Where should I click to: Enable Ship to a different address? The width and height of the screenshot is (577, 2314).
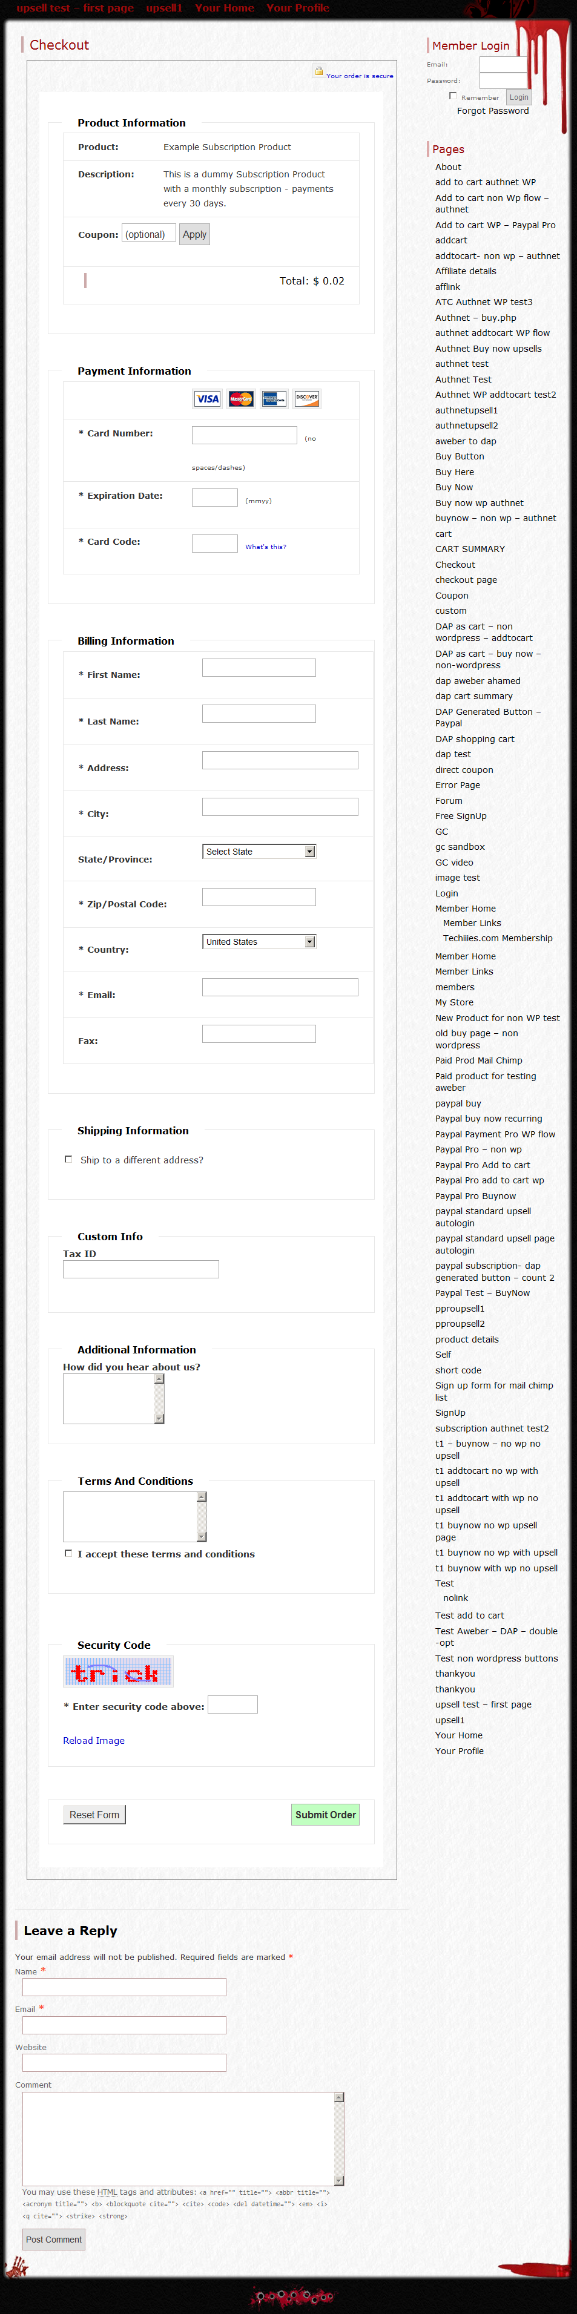68,1159
